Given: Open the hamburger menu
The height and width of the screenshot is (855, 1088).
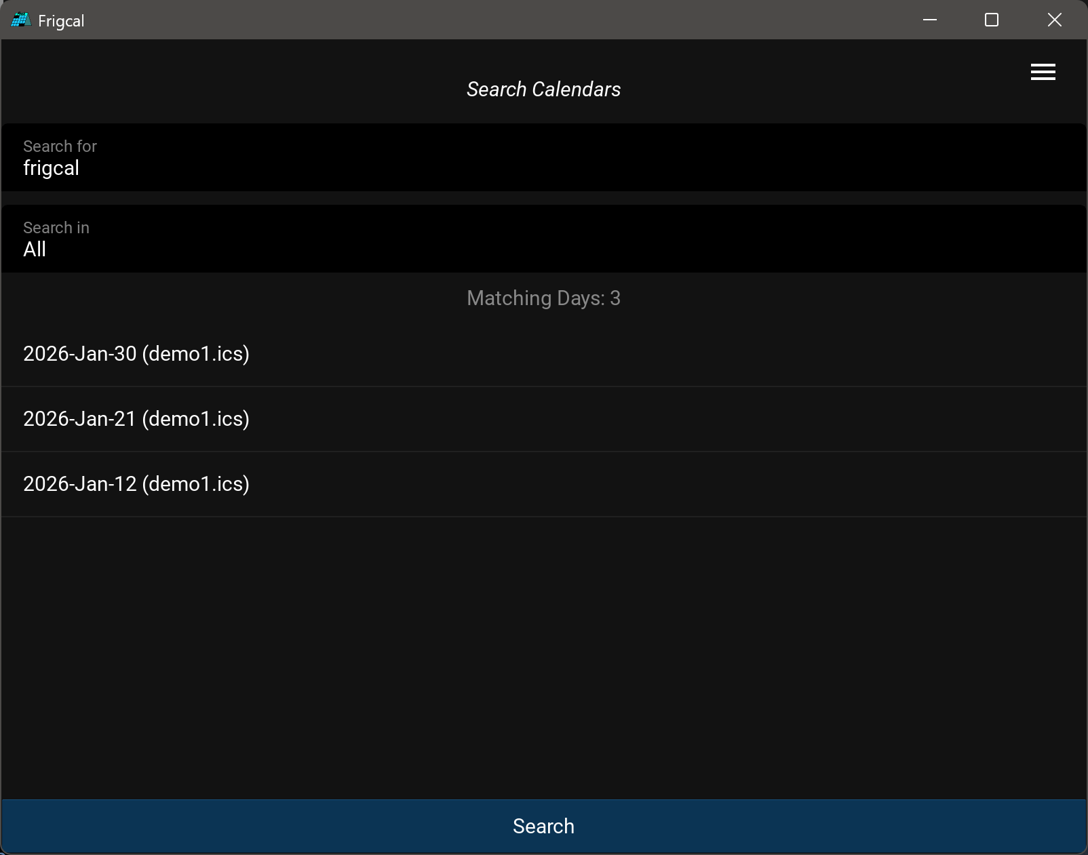Looking at the screenshot, I should click(1043, 72).
